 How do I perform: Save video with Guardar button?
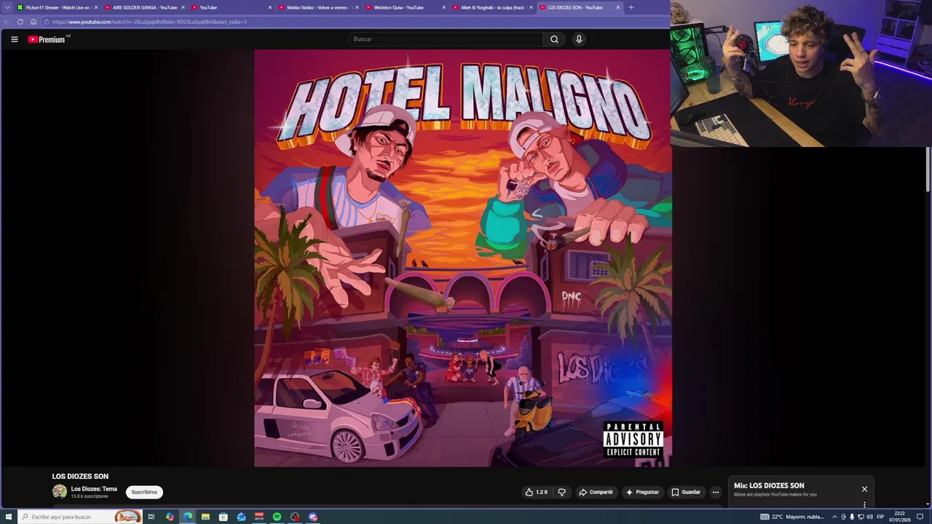pyautogui.click(x=686, y=492)
